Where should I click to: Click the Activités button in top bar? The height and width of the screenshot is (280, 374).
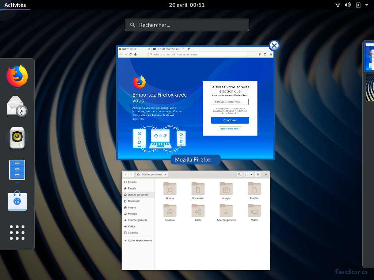tap(15, 5)
